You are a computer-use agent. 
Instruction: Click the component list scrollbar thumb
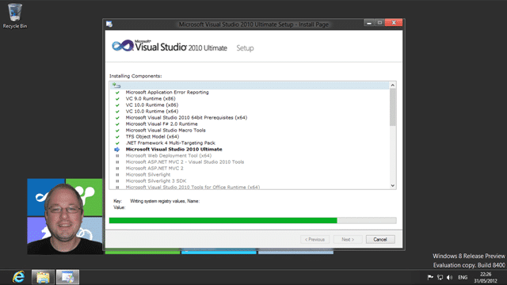tap(393, 108)
